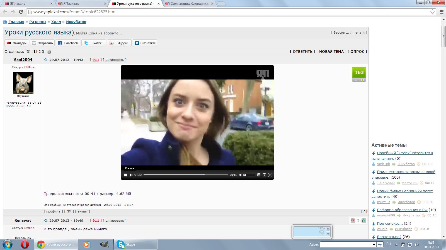
Task: Click ОТВЕТИТЬ to reply to topic
Action: (302, 52)
